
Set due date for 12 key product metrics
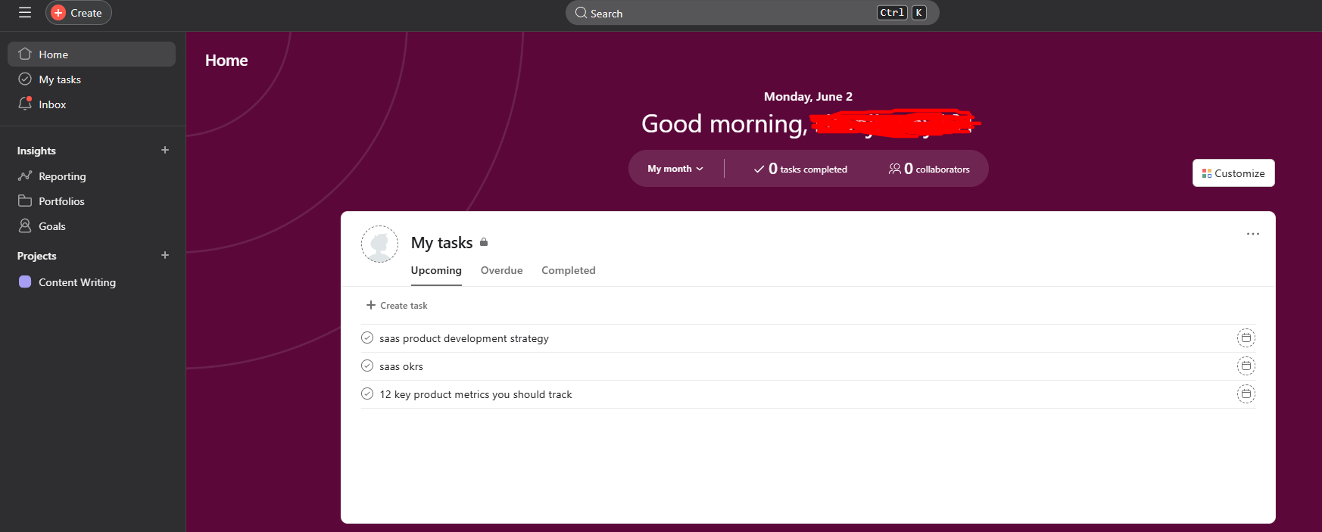pos(1246,394)
